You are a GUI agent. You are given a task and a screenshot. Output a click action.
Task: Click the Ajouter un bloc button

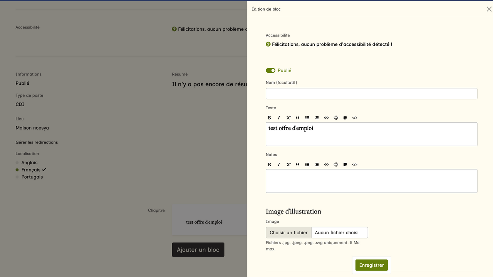[x=198, y=250]
